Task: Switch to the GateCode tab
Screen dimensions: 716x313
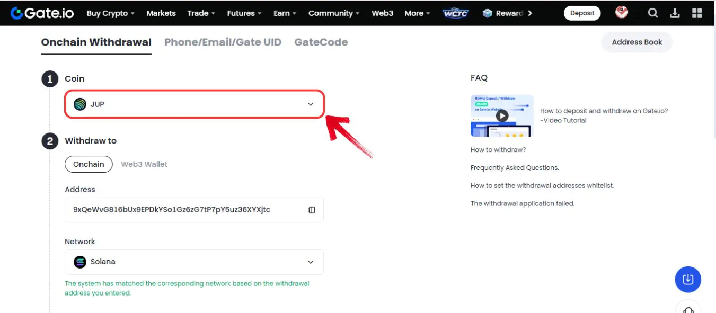Action: click(x=321, y=42)
